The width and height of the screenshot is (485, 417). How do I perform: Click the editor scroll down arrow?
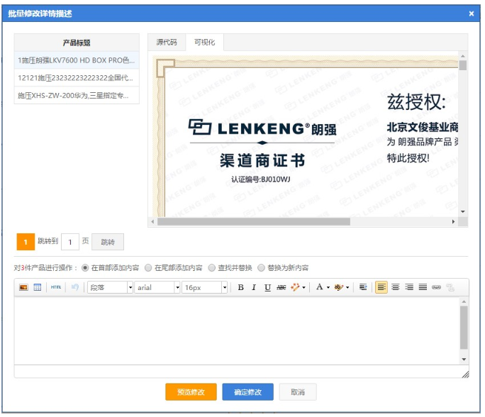pos(464,359)
